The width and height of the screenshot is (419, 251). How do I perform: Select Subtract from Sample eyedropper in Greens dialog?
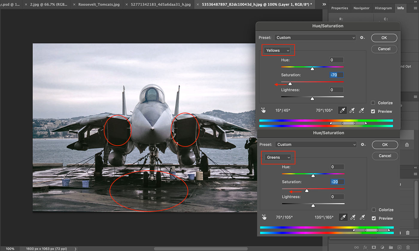click(x=362, y=217)
